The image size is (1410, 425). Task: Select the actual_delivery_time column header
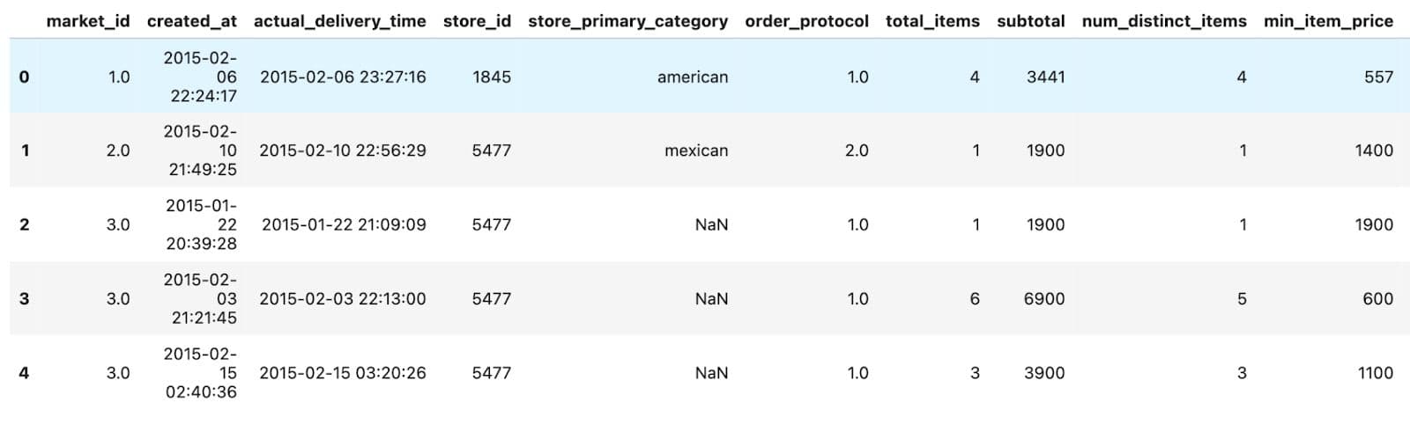339,21
